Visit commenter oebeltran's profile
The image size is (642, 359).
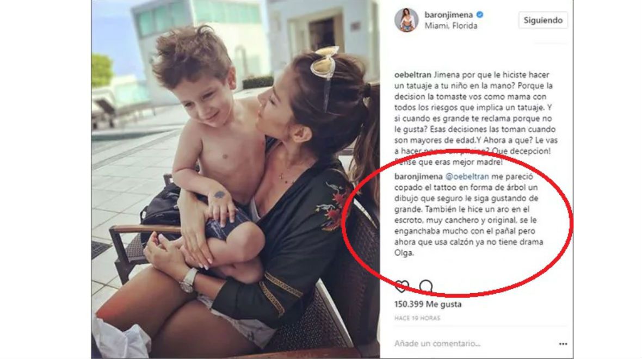click(x=413, y=75)
